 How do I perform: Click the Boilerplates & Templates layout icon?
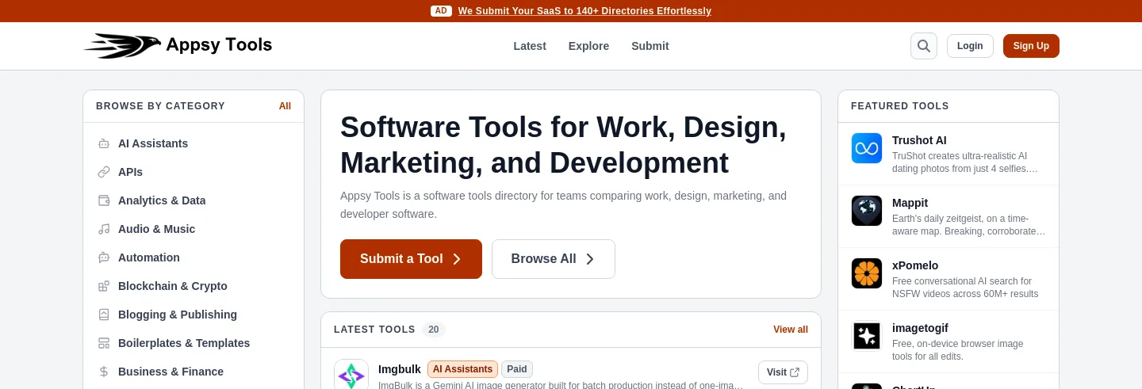104,343
